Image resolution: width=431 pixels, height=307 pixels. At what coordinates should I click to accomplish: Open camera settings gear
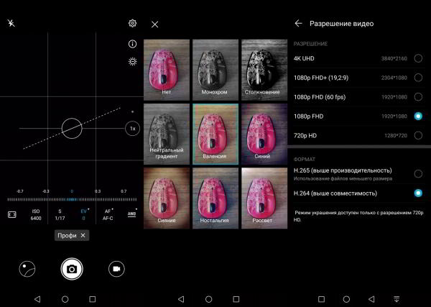[132, 24]
